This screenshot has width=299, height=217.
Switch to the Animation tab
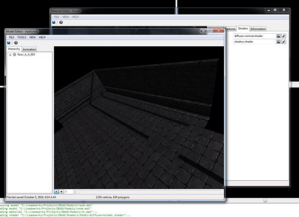tap(29, 49)
